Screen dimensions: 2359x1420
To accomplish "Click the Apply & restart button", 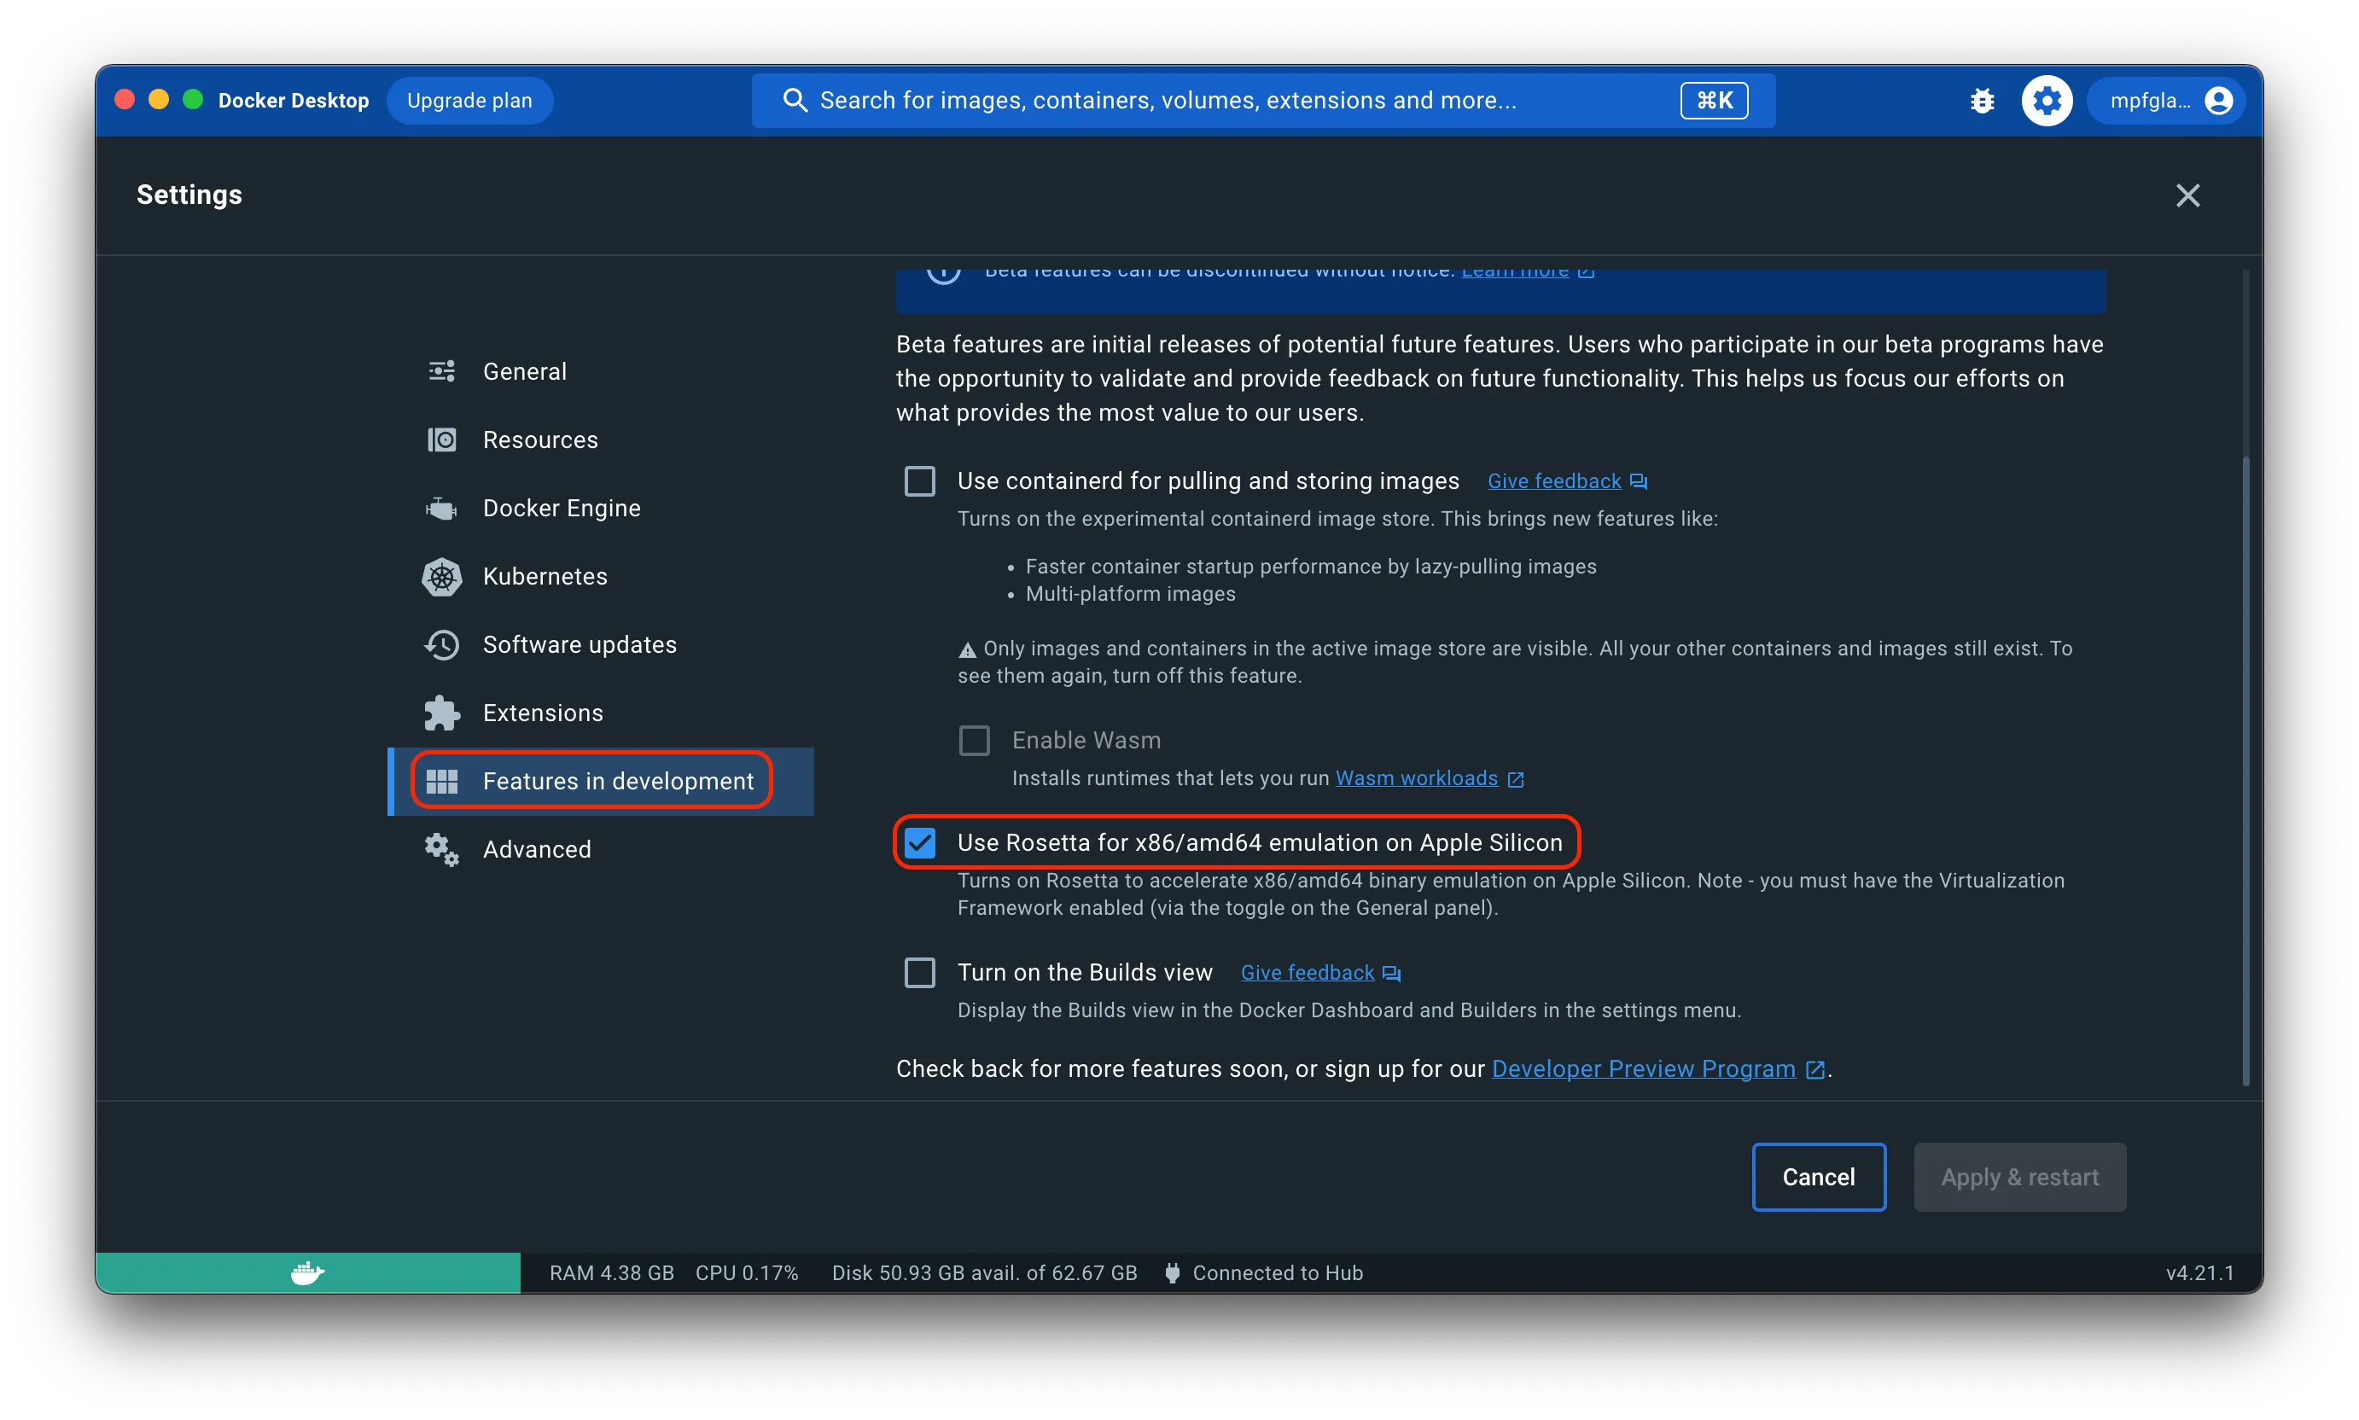I will click(x=2019, y=1177).
